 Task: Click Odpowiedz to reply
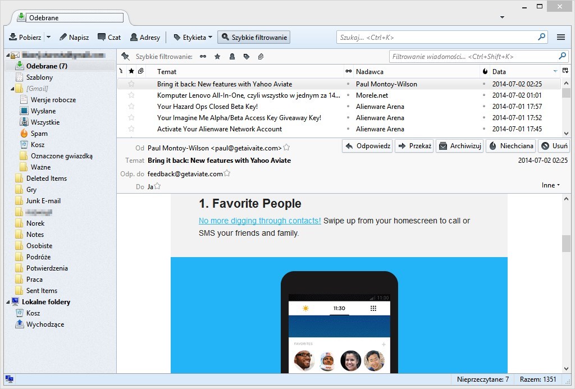pos(367,146)
